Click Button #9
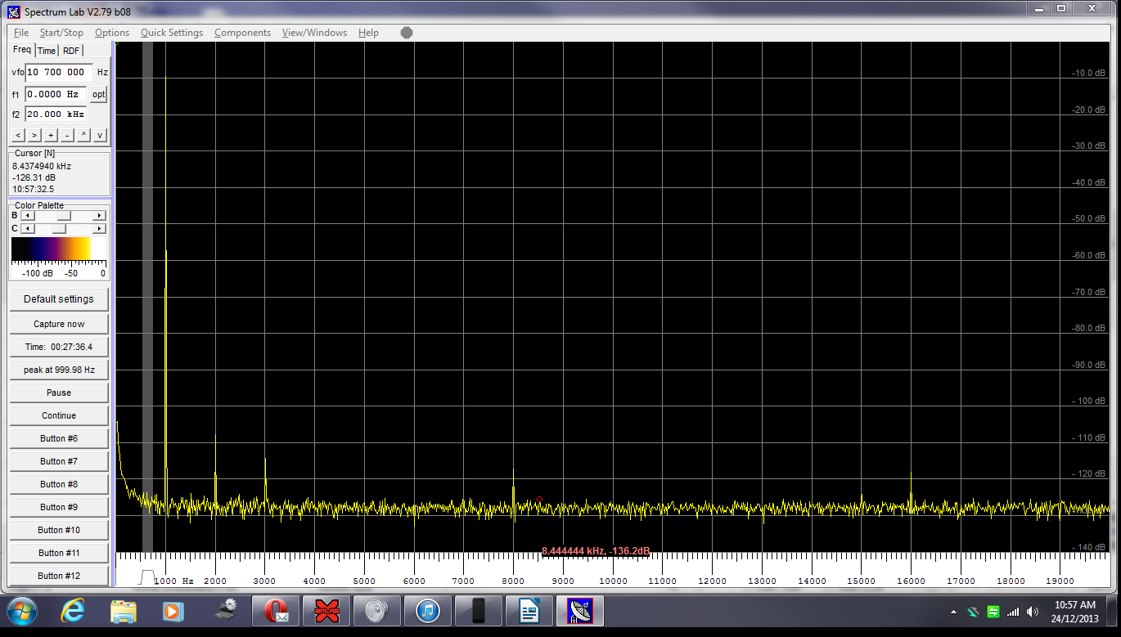 coord(59,507)
